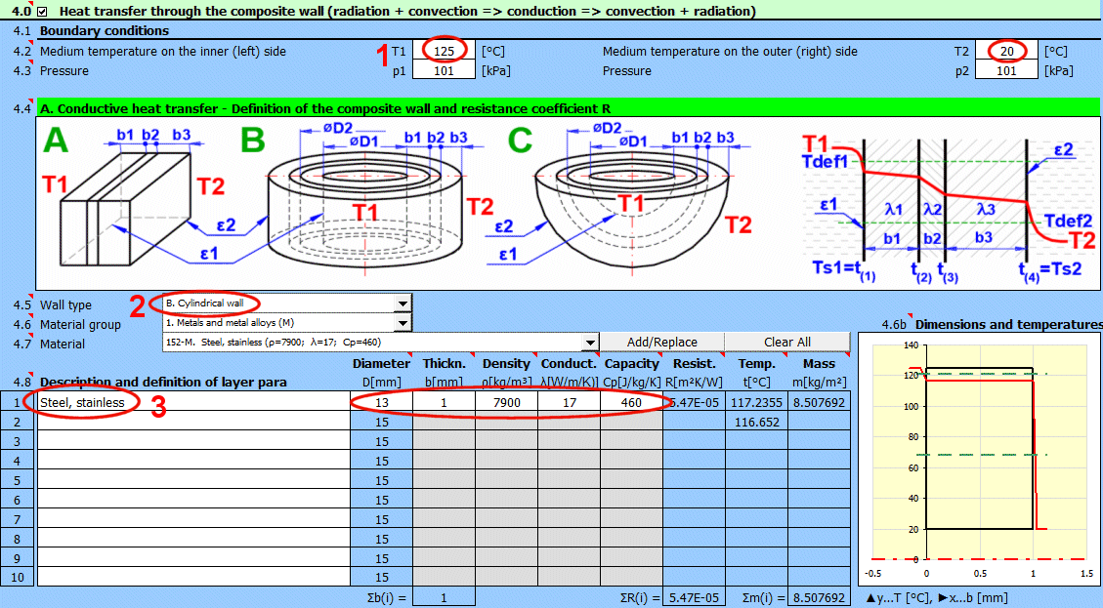Toggle the section 4.0 heat transfer checkbox

(x=42, y=12)
